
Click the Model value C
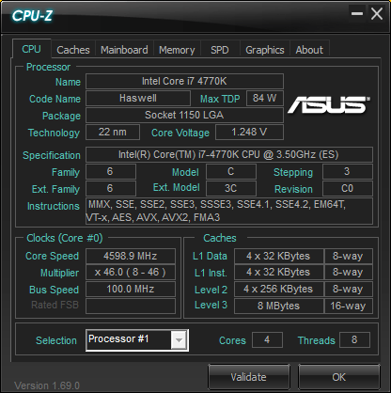tap(231, 171)
